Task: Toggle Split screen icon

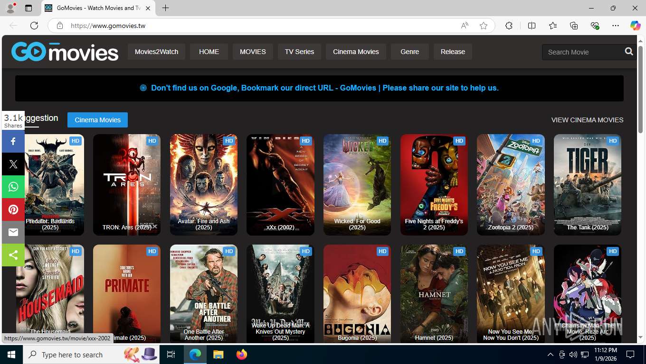Action: [x=532, y=26]
